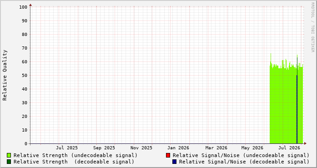Click the light green undecodeable strength swatch

[x=9, y=155]
